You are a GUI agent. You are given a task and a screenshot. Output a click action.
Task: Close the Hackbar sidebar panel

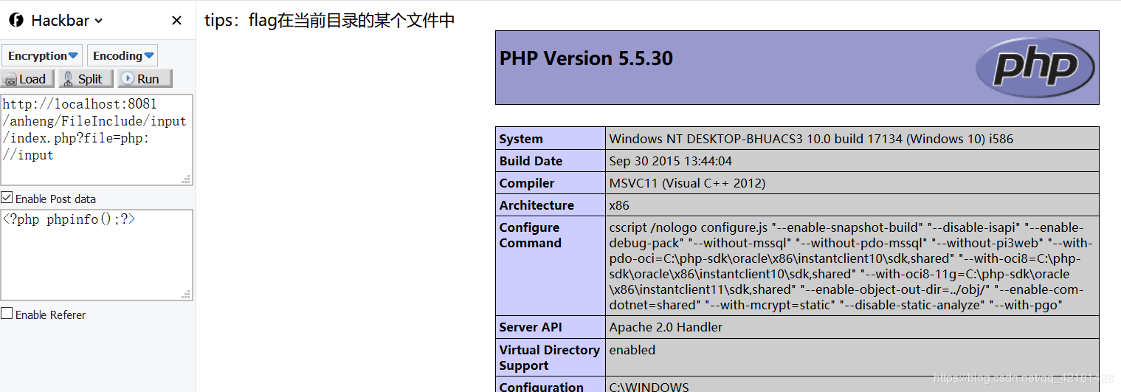pyautogui.click(x=176, y=21)
